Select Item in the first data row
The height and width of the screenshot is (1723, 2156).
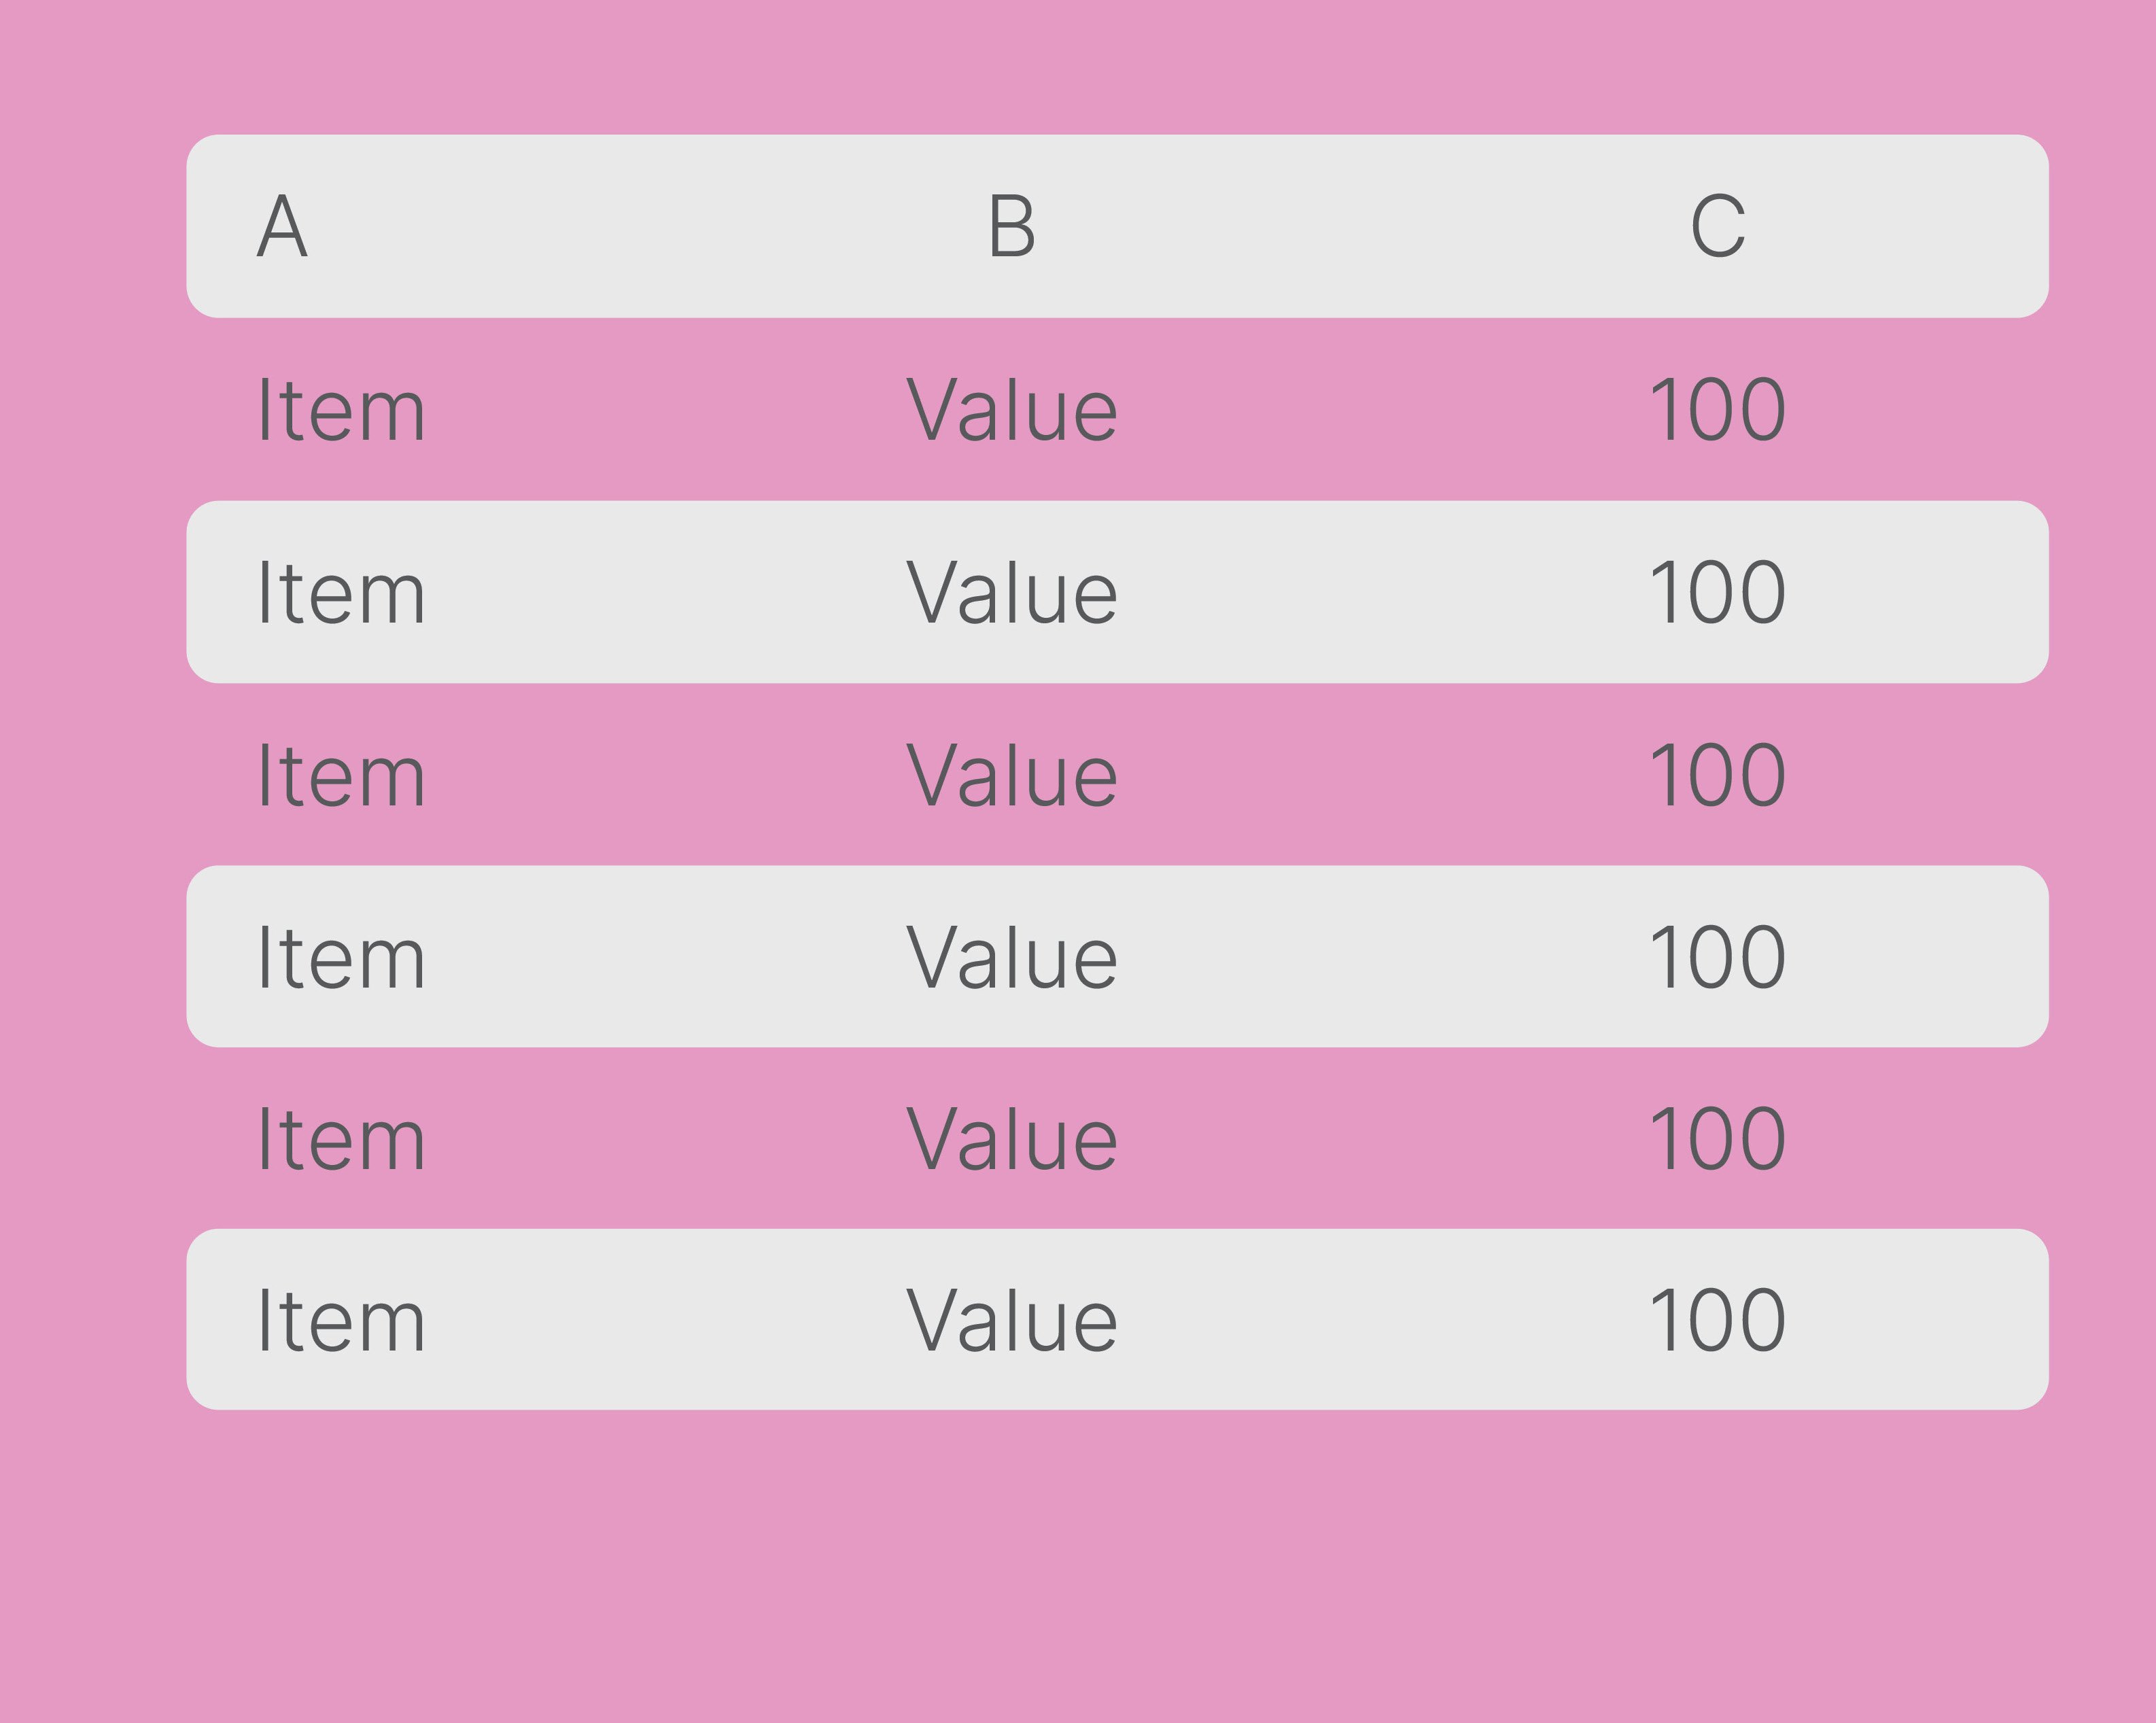[342, 409]
